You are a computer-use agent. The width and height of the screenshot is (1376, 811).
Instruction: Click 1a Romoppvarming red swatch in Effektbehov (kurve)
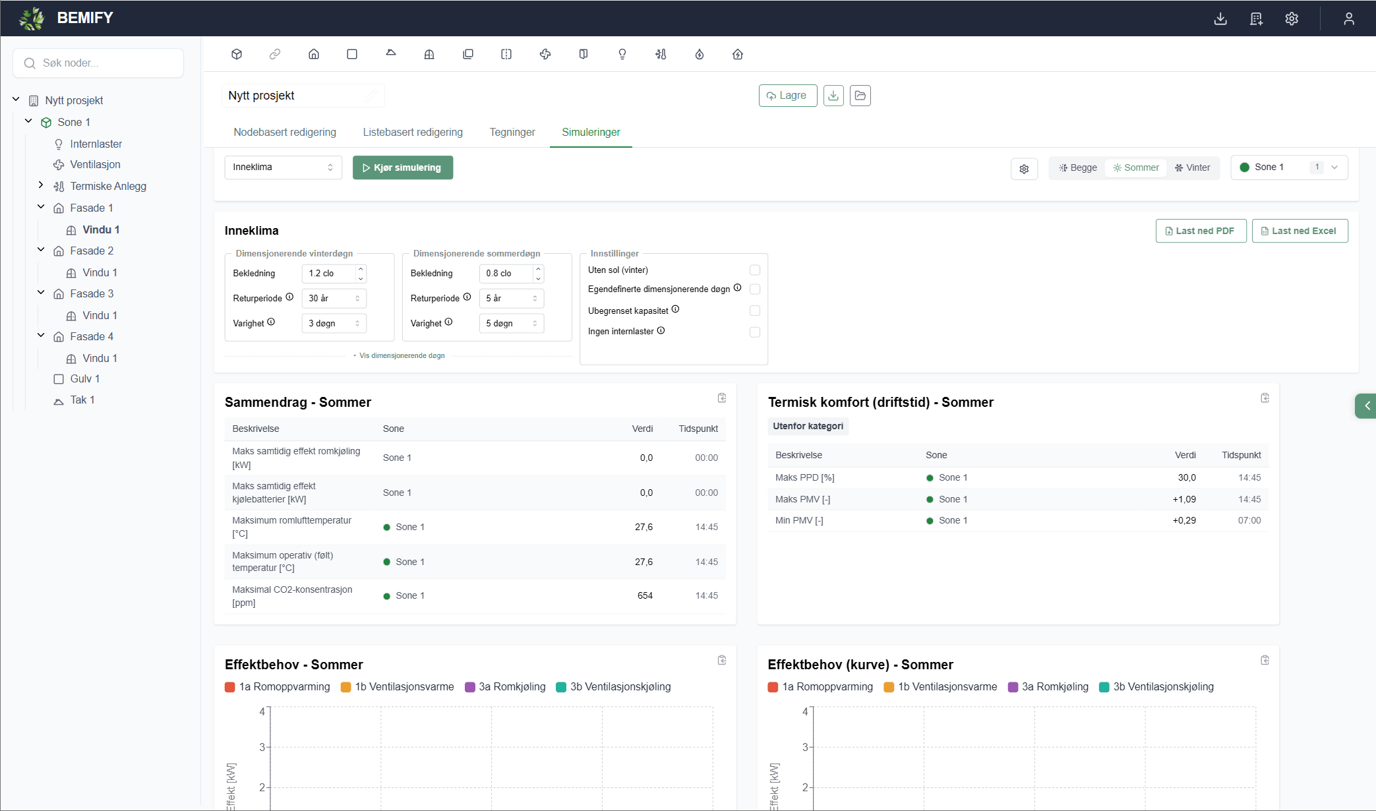(773, 687)
